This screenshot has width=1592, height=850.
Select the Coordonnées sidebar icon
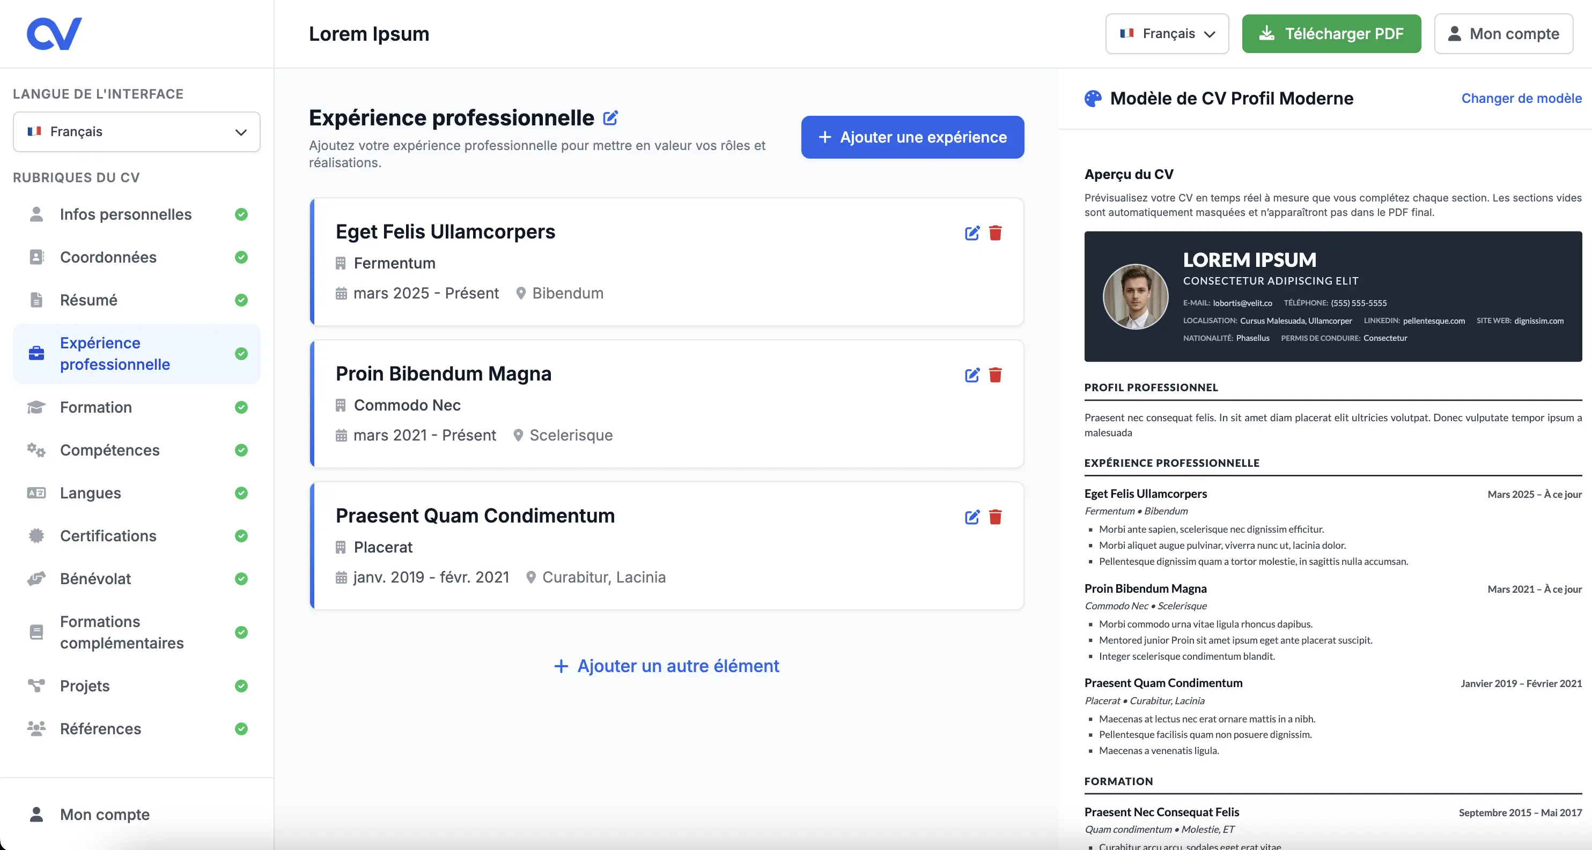click(36, 257)
